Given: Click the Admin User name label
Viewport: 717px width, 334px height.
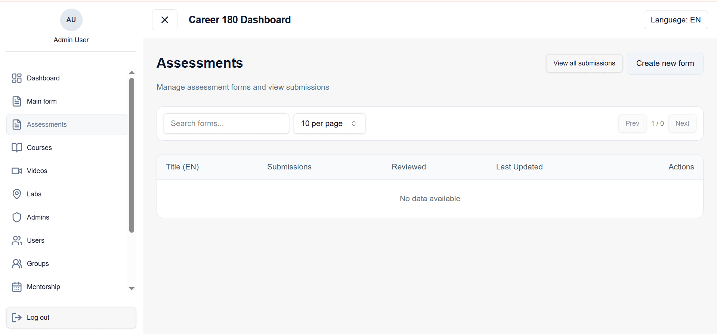Looking at the screenshot, I should pyautogui.click(x=71, y=40).
